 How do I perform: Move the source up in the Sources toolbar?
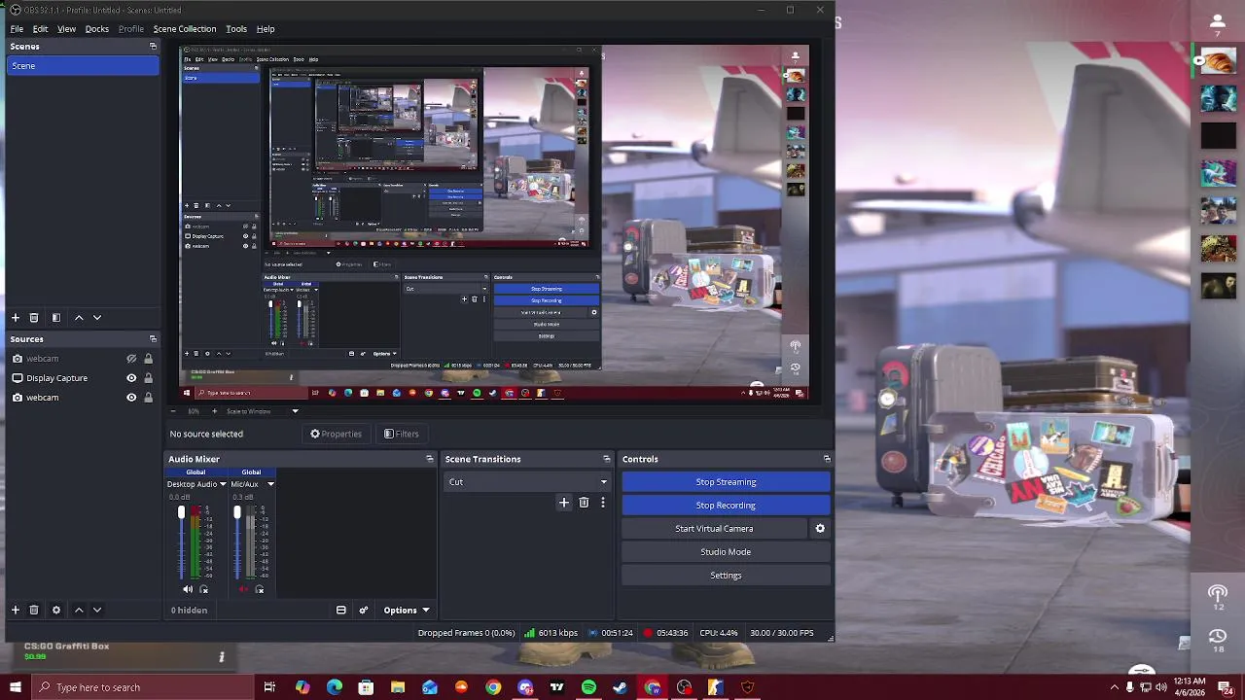pyautogui.click(x=79, y=611)
